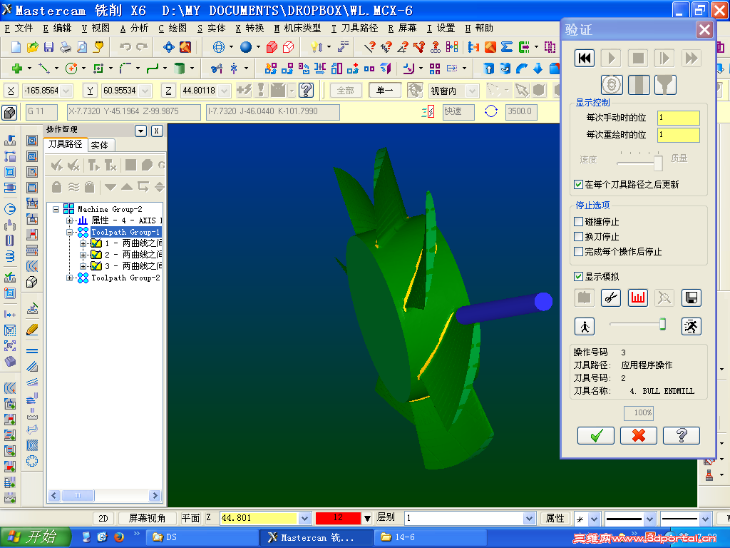Confirm verify dialog with green check

(x=596, y=436)
